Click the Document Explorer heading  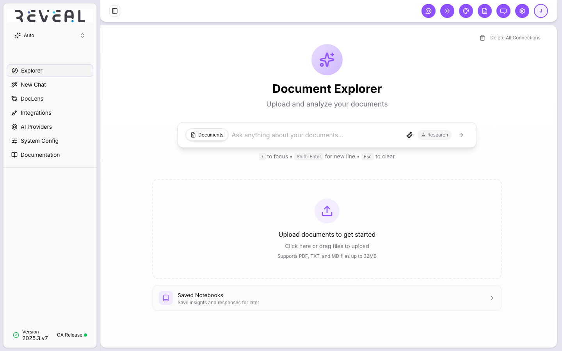(327, 89)
